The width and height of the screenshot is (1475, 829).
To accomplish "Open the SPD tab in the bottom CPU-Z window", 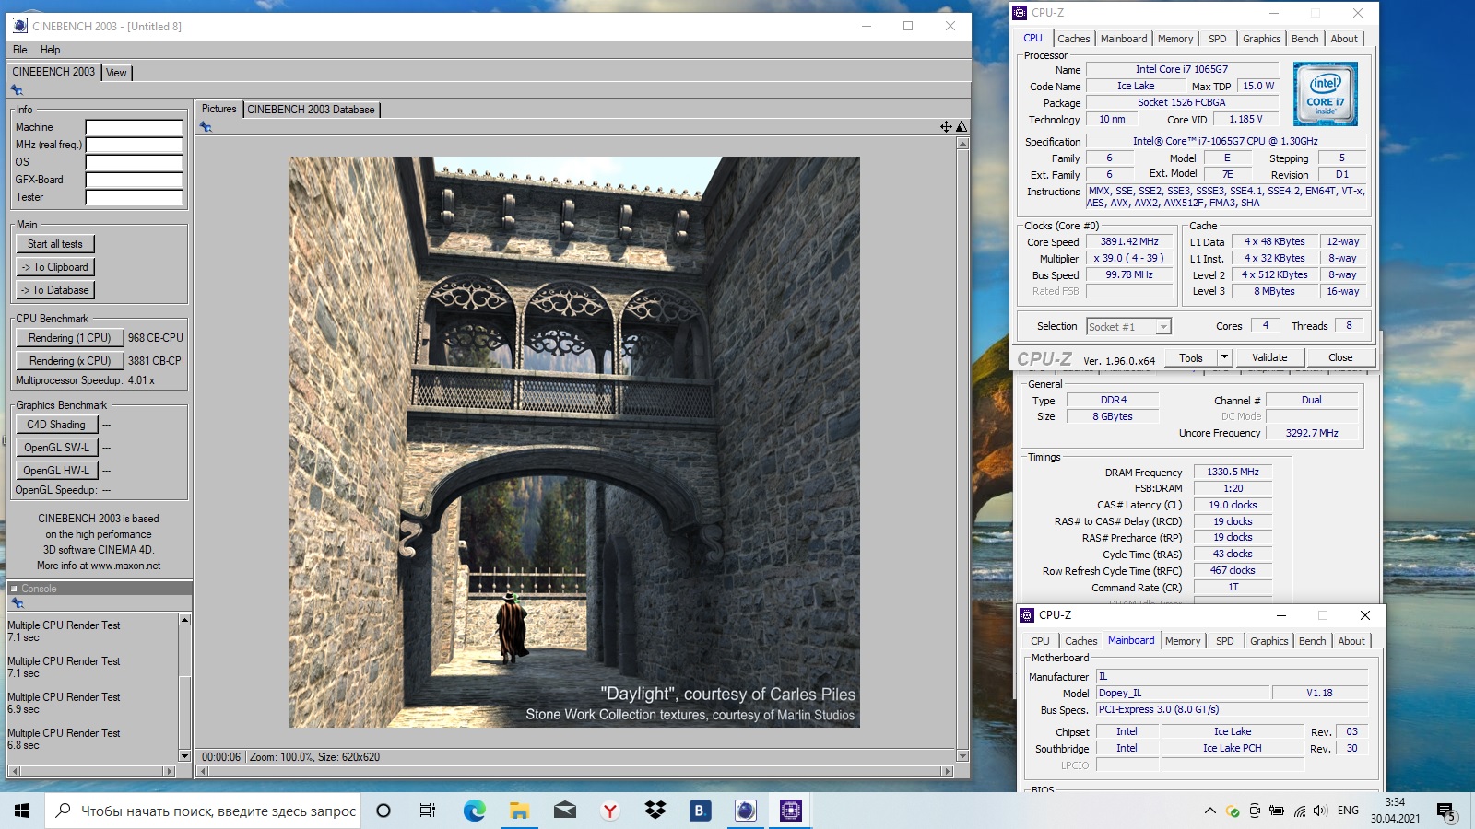I will (1225, 641).
